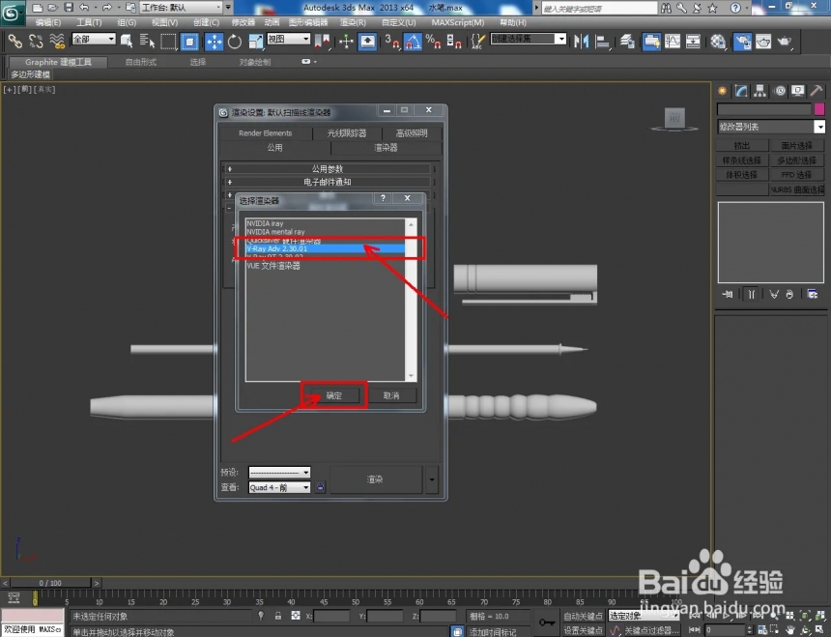Viewport: 831px width, 637px height.
Task: Toggle the selection lock icon in status bar
Action: [x=277, y=616]
